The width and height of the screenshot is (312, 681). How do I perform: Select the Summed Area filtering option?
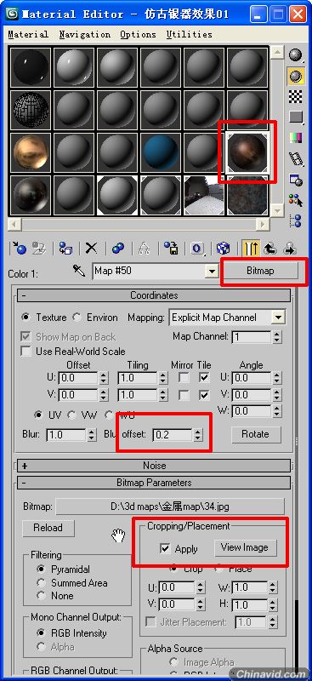(42, 583)
